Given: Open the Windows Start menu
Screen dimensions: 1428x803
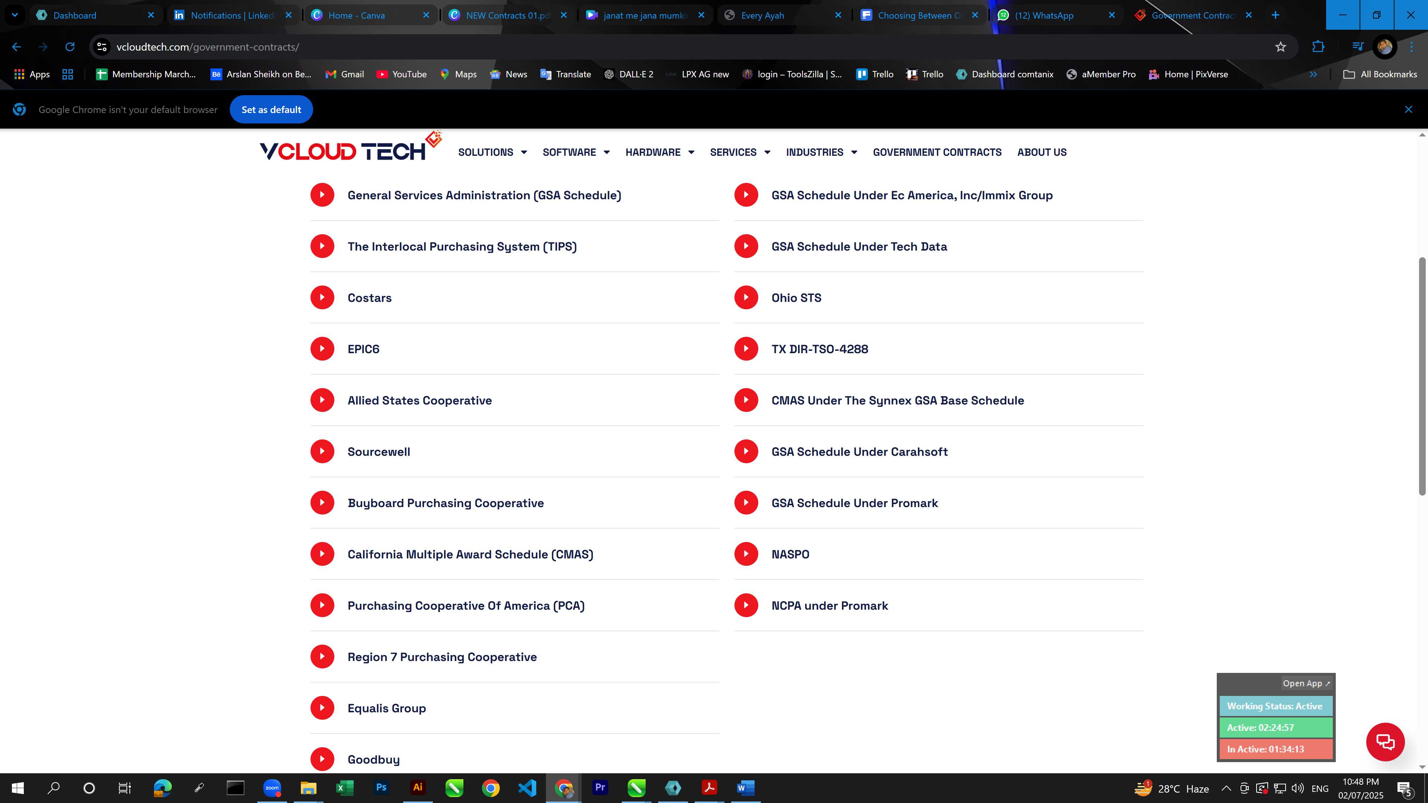Looking at the screenshot, I should click(18, 787).
